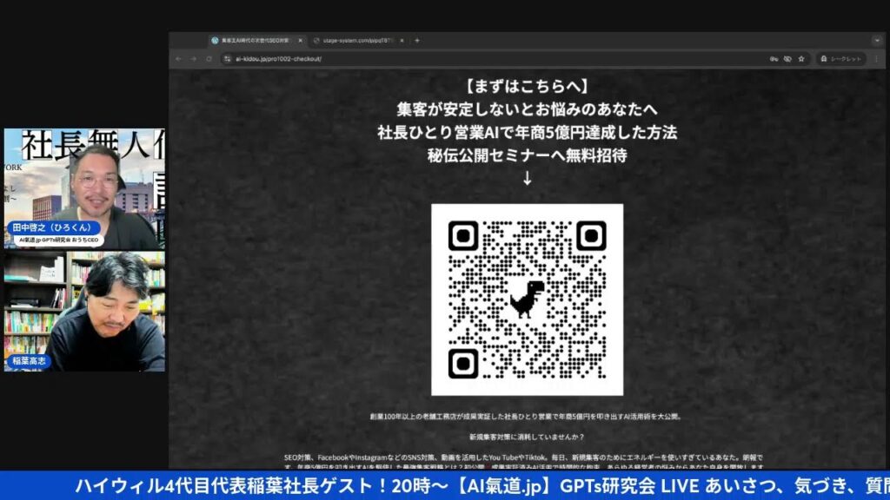Open a new tab with the plus button

tap(417, 40)
